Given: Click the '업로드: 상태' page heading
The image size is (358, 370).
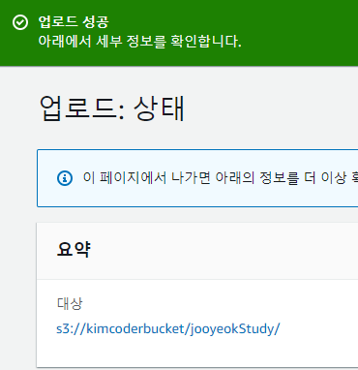Looking at the screenshot, I should (112, 108).
